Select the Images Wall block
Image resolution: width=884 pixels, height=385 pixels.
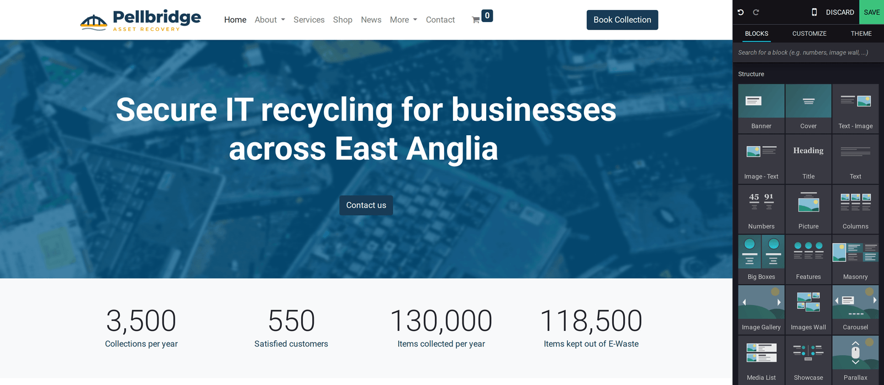pos(808,309)
